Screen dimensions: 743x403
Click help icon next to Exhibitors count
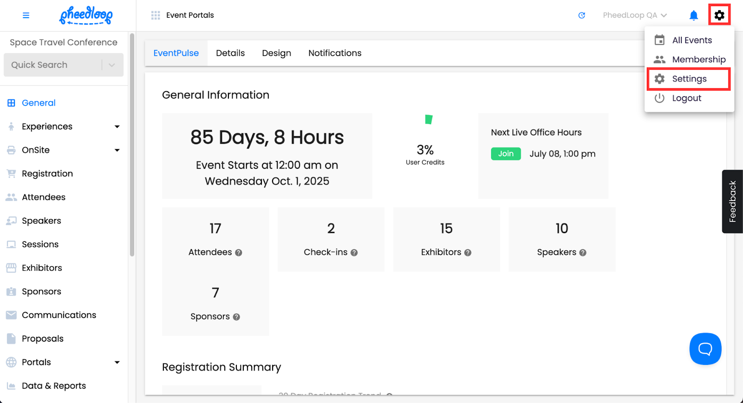click(468, 253)
